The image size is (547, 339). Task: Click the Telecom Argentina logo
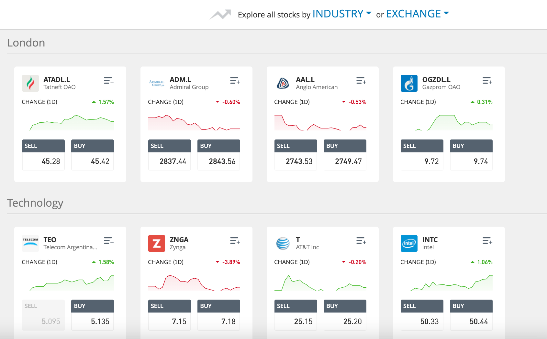pyautogui.click(x=30, y=243)
